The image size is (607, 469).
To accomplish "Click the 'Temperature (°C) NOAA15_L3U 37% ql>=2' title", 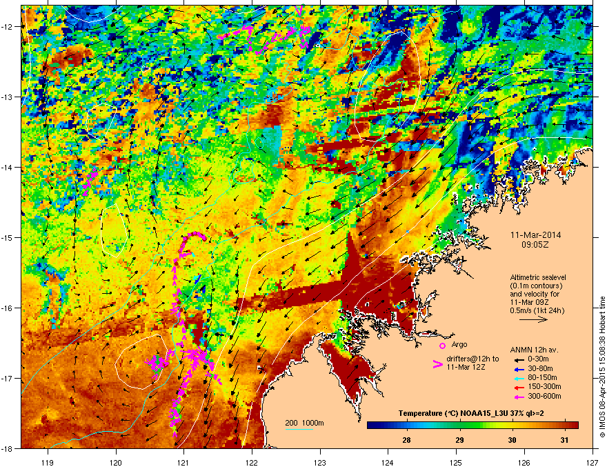I will pyautogui.click(x=470, y=413).
